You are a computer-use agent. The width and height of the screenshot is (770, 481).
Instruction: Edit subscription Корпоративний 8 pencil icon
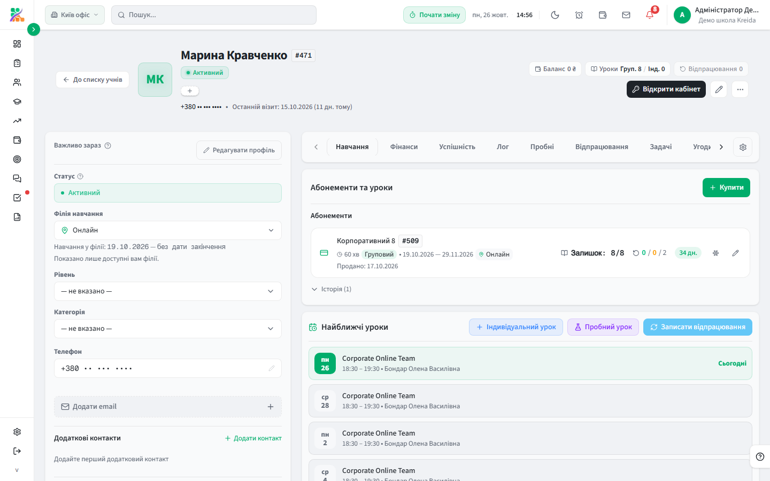click(x=735, y=253)
